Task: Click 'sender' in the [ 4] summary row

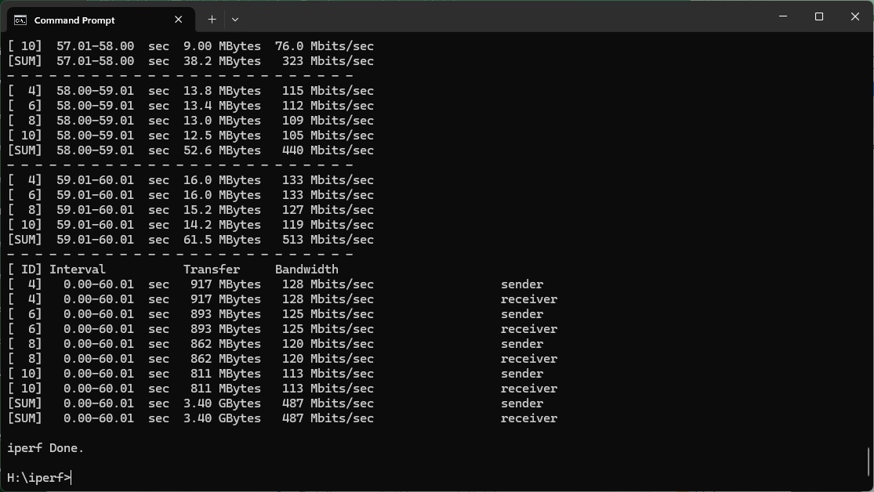Action: [x=522, y=284]
